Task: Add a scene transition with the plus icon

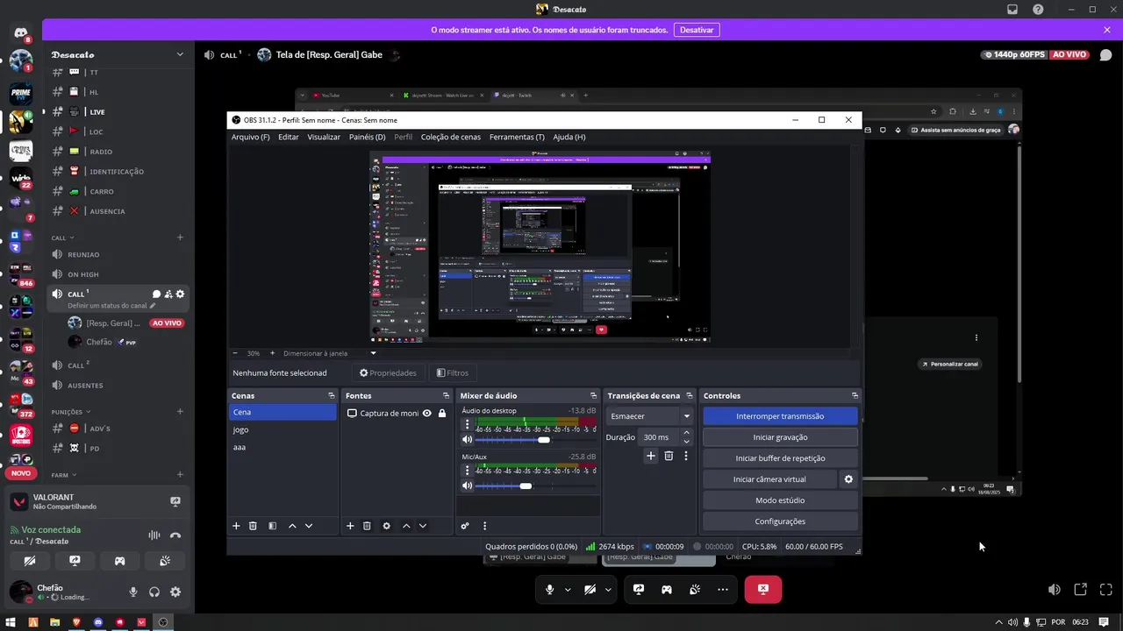Action: (x=651, y=456)
